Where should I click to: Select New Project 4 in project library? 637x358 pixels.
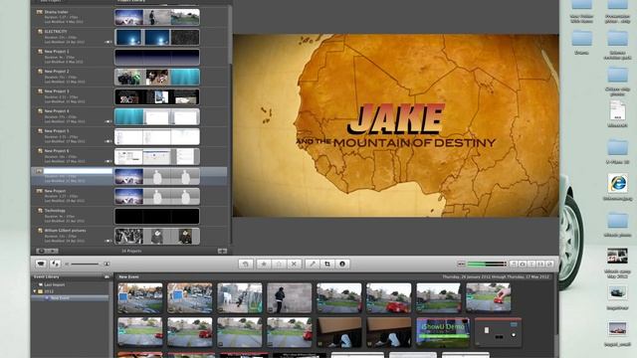(128, 116)
